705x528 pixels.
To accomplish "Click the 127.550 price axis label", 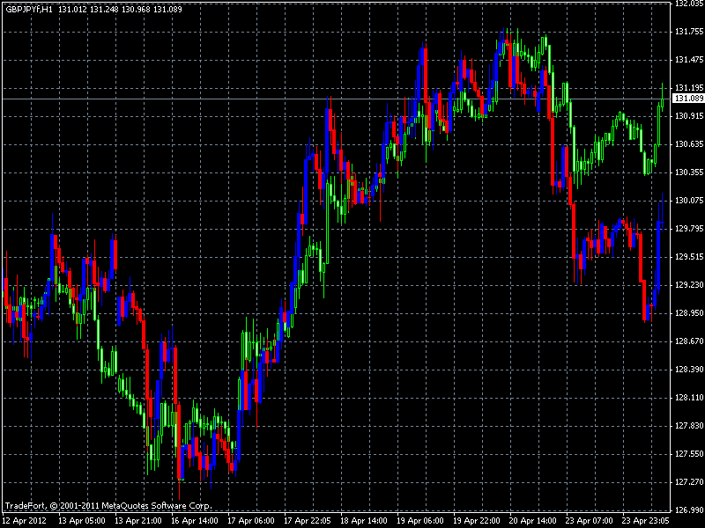I will click(689, 454).
